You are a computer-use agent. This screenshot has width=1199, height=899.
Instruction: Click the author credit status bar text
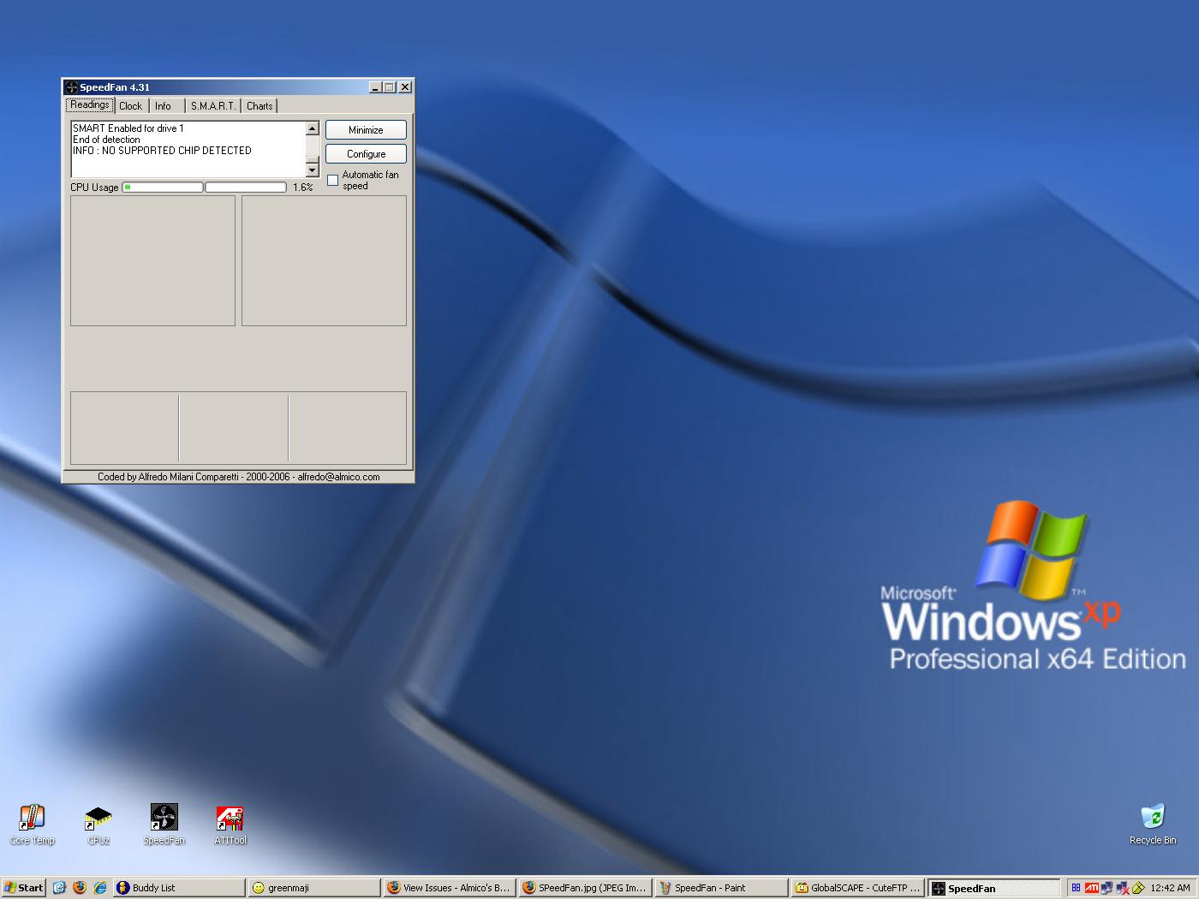[x=238, y=477]
